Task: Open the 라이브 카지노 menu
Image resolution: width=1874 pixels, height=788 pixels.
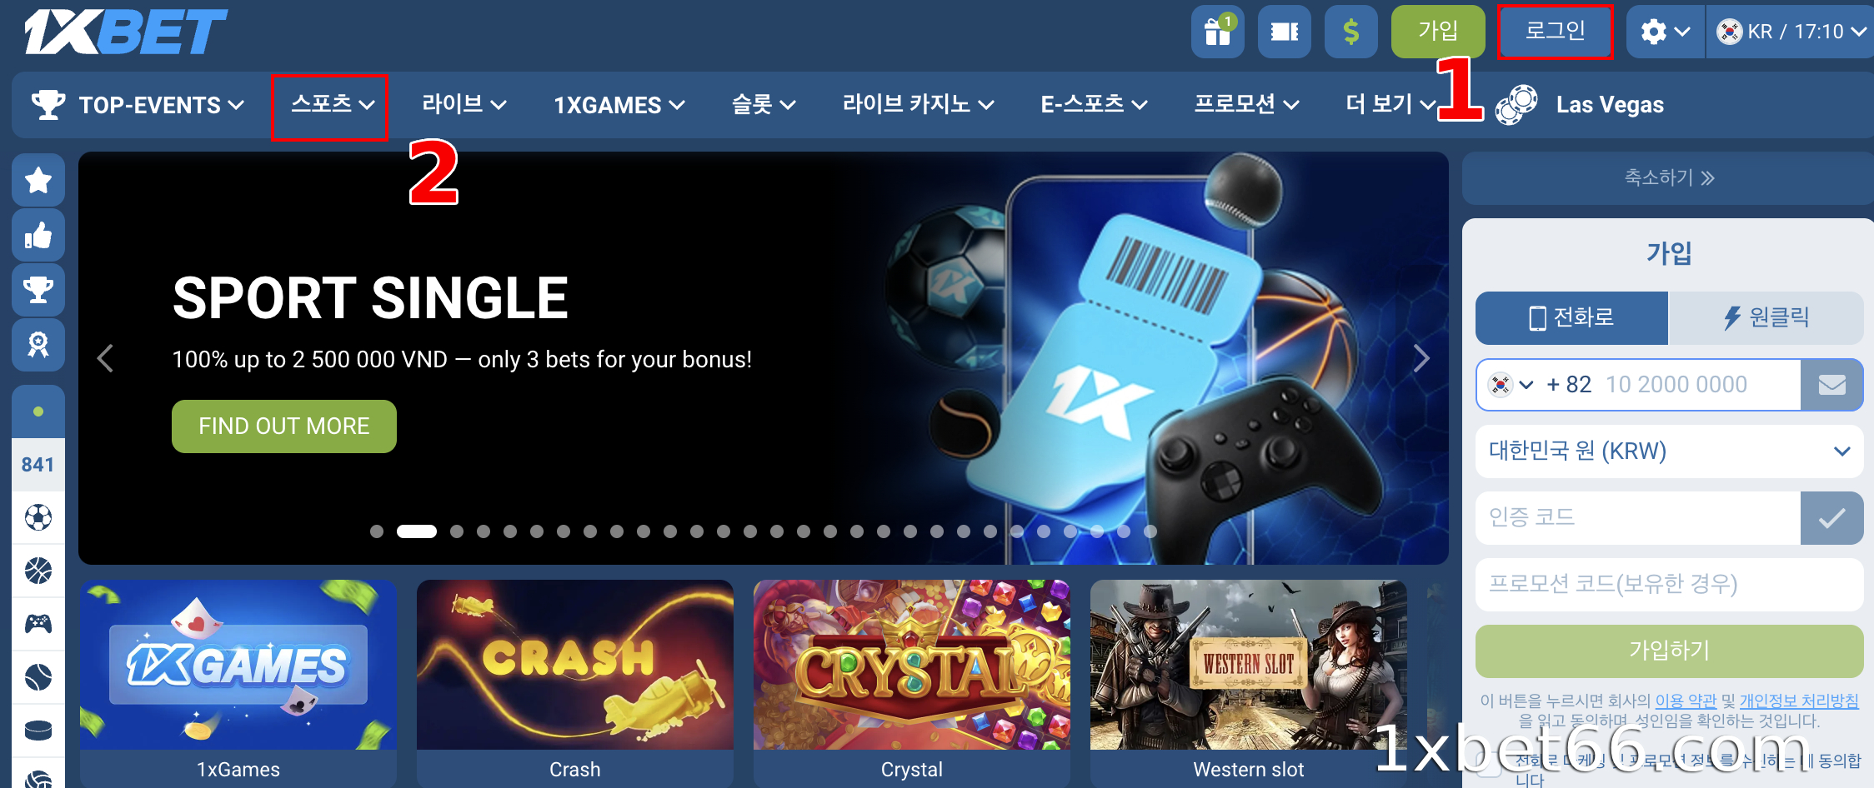Action: (918, 105)
